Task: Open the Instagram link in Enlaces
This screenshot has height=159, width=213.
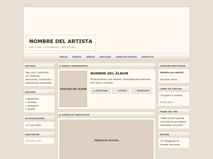Action: point(33,106)
